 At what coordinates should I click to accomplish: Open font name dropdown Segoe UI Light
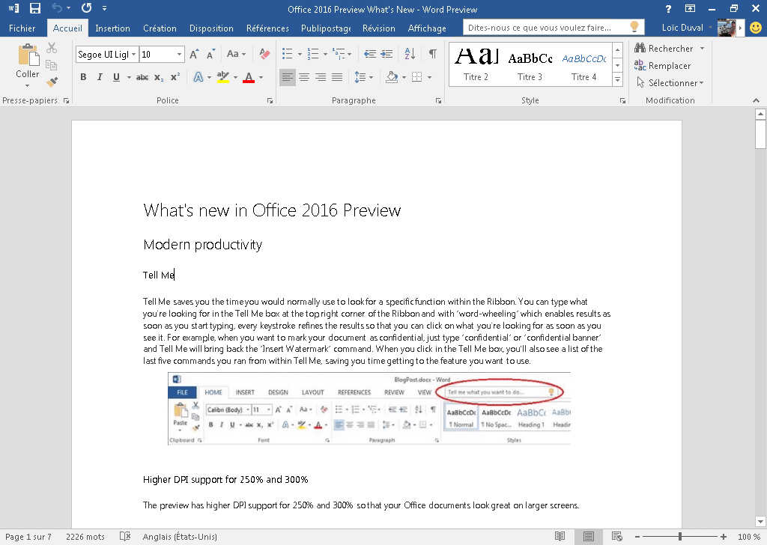[133, 54]
